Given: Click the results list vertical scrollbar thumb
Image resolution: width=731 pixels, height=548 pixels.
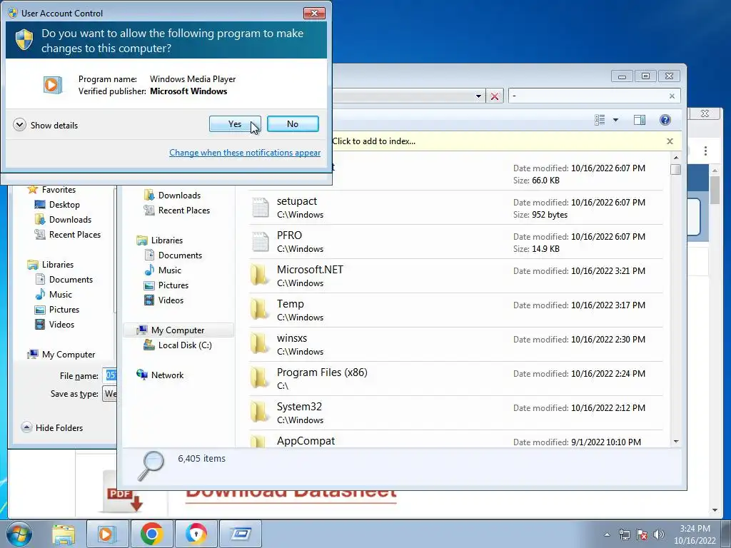Looking at the screenshot, I should tap(675, 169).
